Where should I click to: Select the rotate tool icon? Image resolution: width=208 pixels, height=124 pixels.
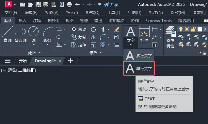[x=93, y=29]
